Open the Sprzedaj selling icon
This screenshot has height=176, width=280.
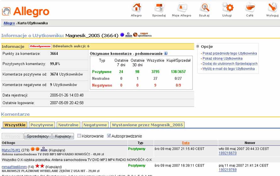(159, 8)
